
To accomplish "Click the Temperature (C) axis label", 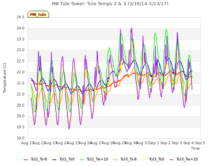I will tap(4, 78).
